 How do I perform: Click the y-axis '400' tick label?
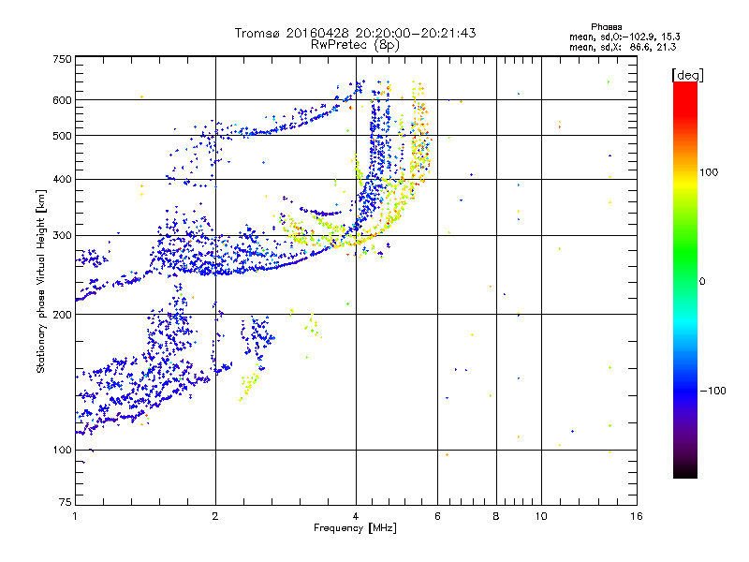click(62, 180)
